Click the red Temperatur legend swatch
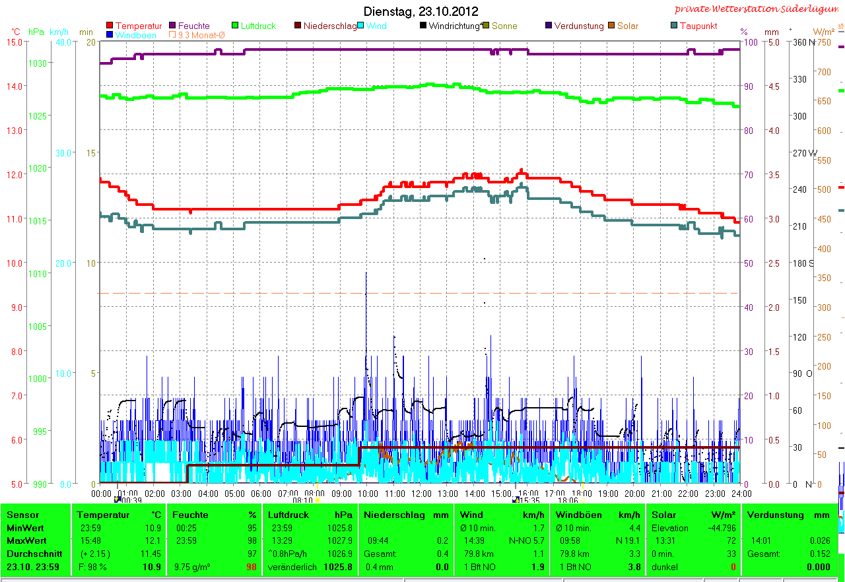 pyautogui.click(x=110, y=26)
